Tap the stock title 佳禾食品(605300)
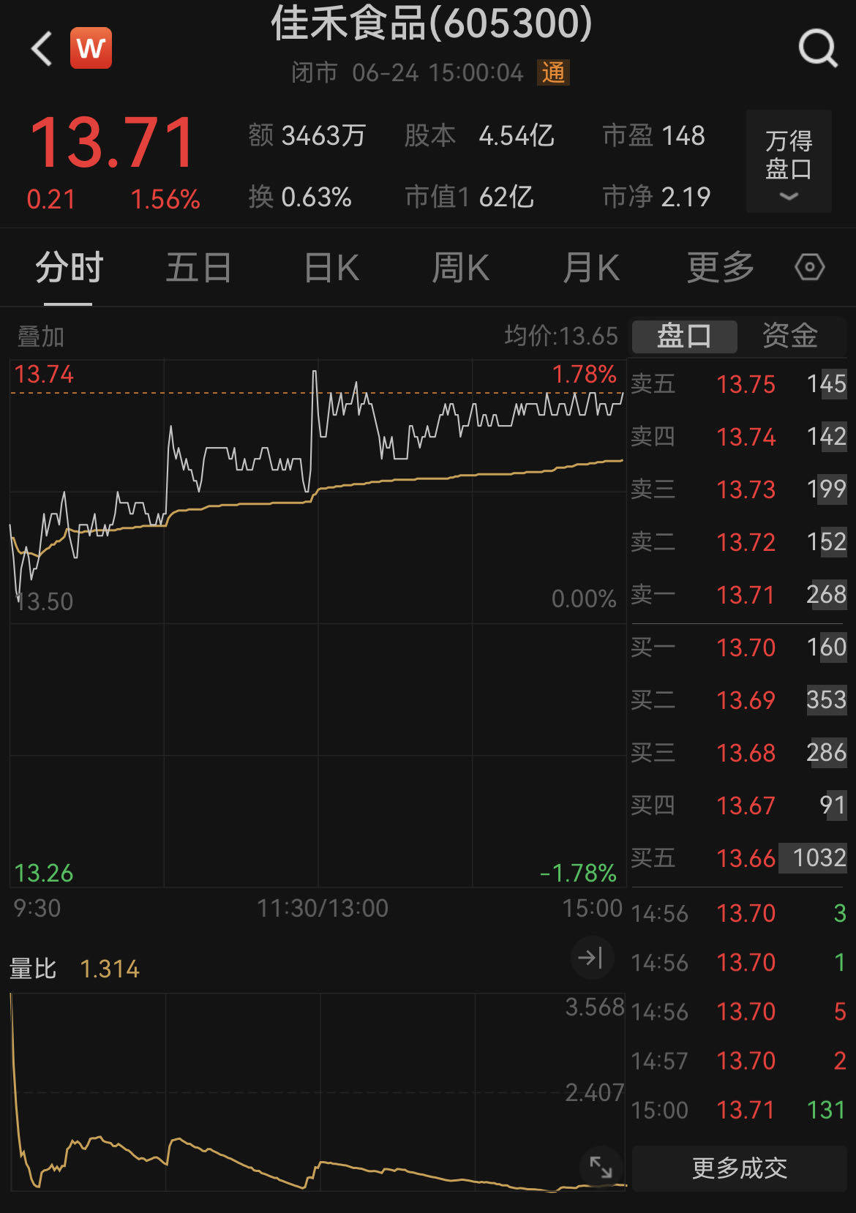 tap(432, 23)
